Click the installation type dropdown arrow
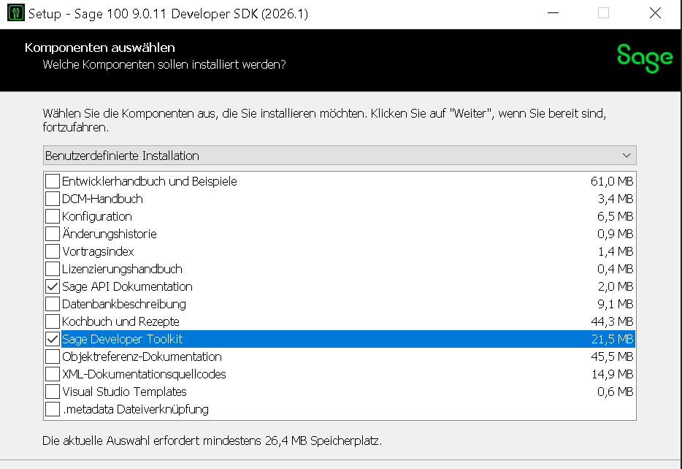 point(627,156)
